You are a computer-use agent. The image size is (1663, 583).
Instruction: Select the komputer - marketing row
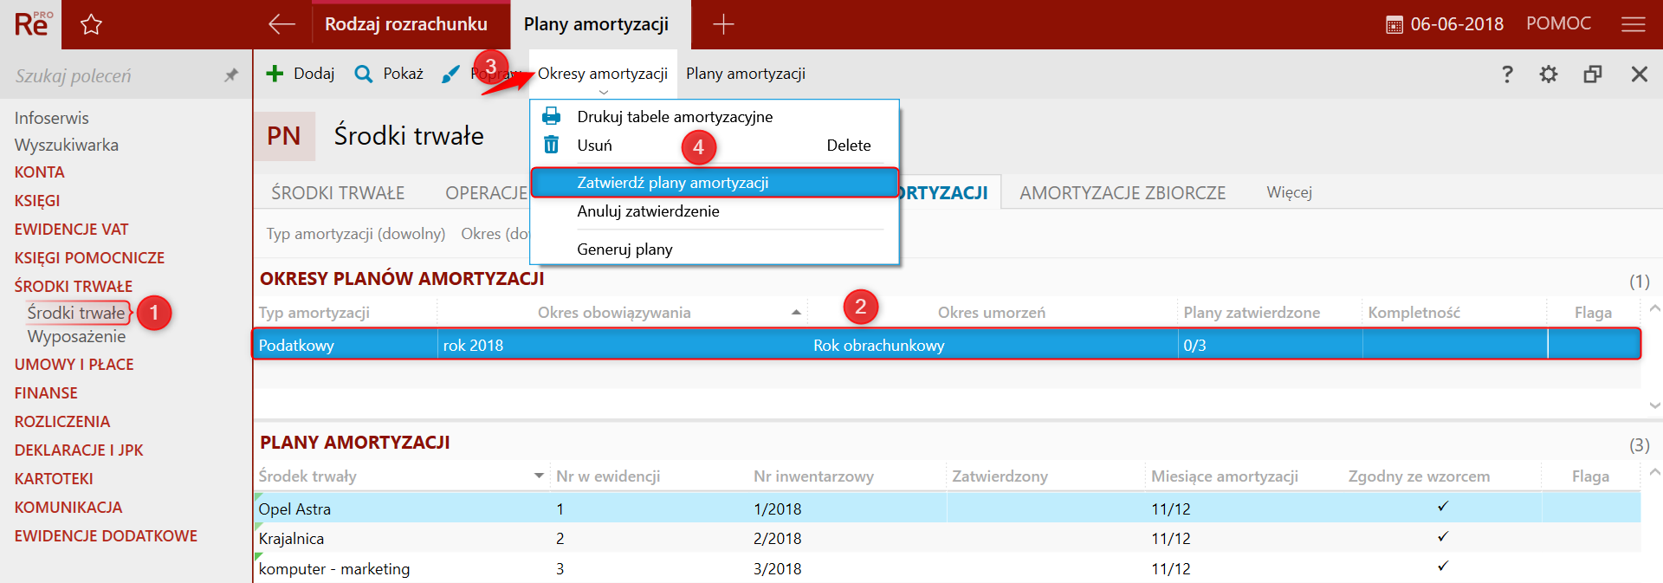pos(947,568)
